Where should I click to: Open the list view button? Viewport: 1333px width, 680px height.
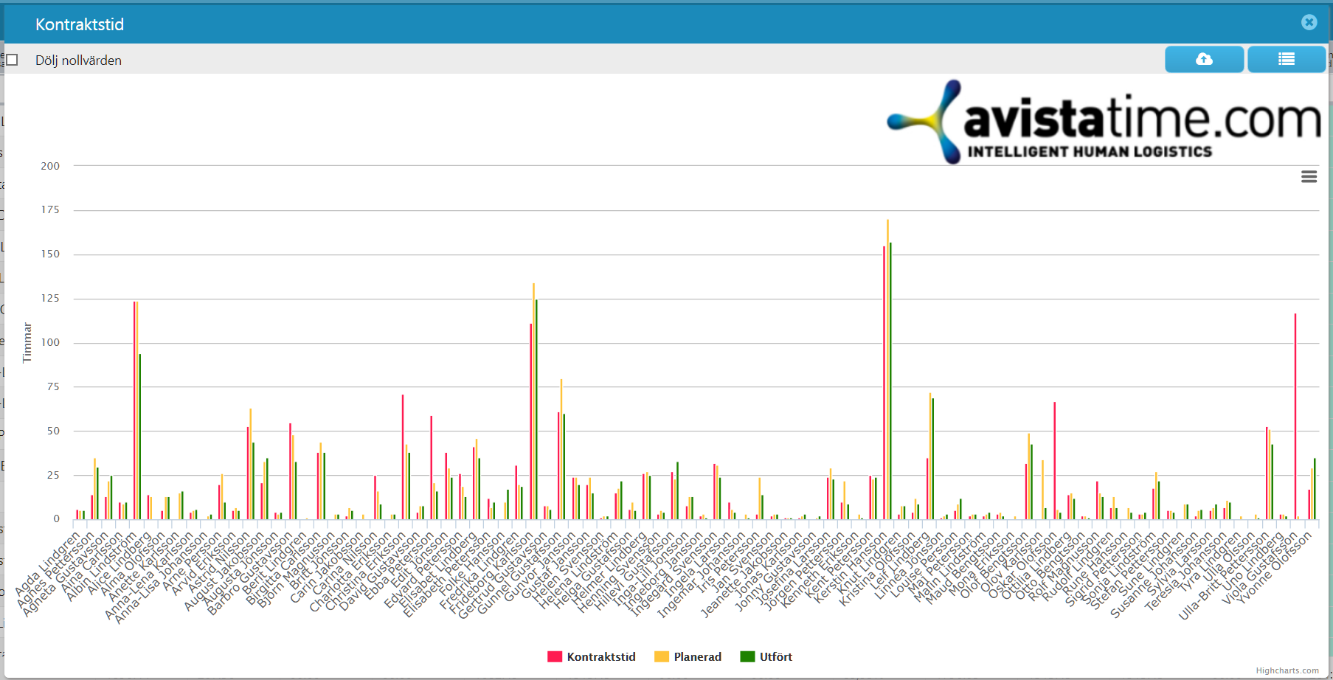[x=1286, y=59]
